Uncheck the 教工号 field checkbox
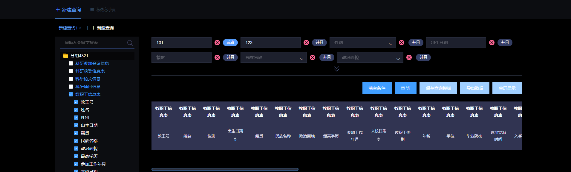 (x=76, y=102)
